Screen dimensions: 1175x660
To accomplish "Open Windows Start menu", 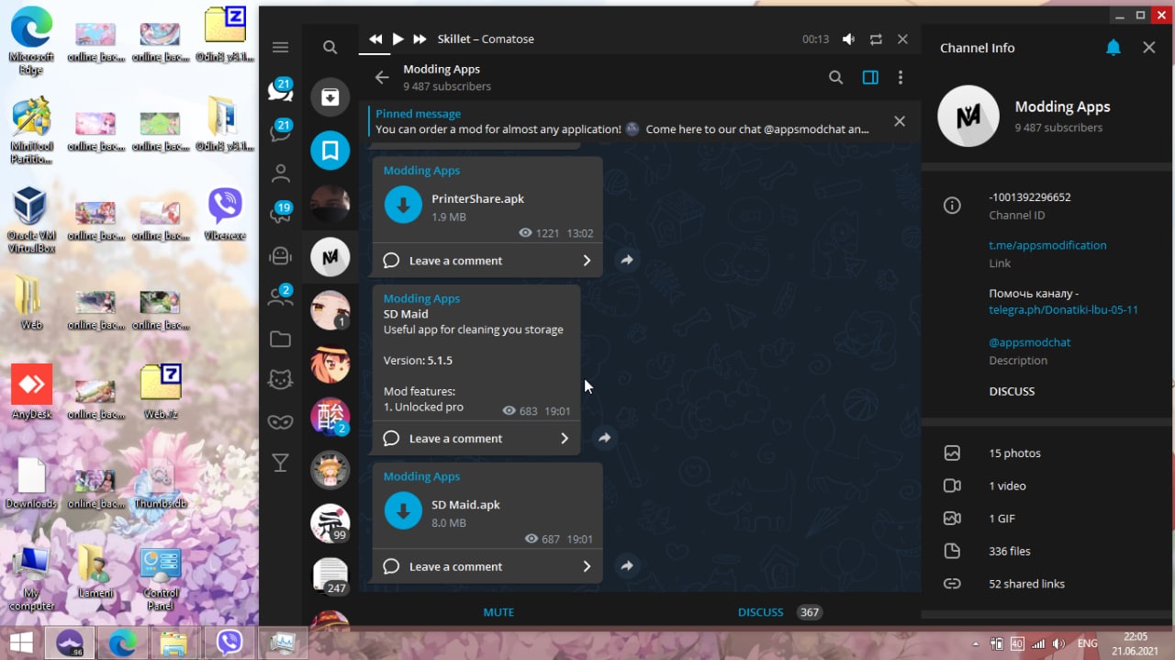I will (21, 642).
